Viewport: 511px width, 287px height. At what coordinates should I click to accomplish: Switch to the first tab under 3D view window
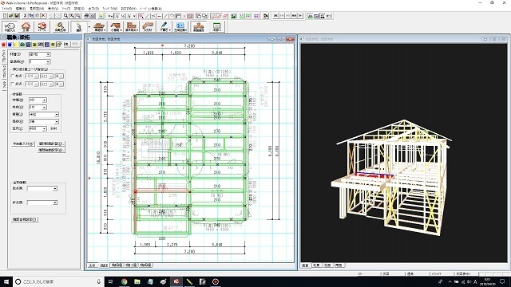[305, 265]
